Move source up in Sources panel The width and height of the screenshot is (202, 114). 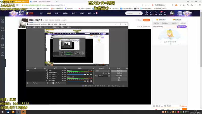pos(56,83)
